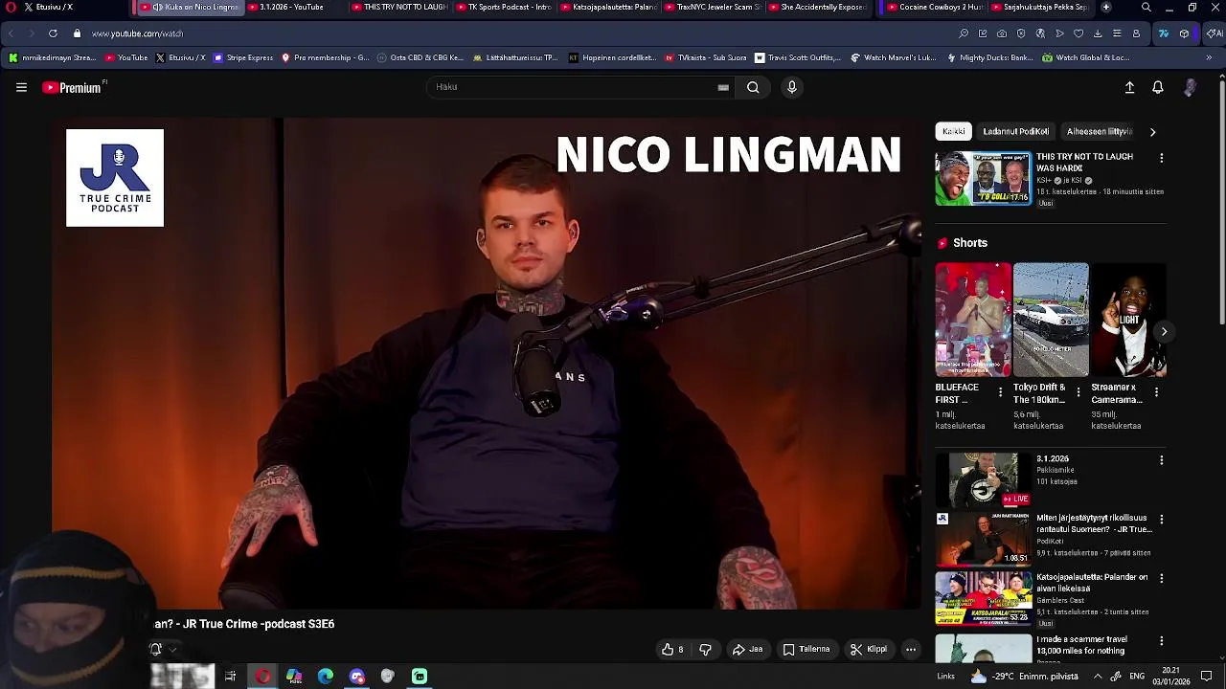Select the Kaikki filter chip
The width and height of the screenshot is (1226, 689).
point(953,131)
